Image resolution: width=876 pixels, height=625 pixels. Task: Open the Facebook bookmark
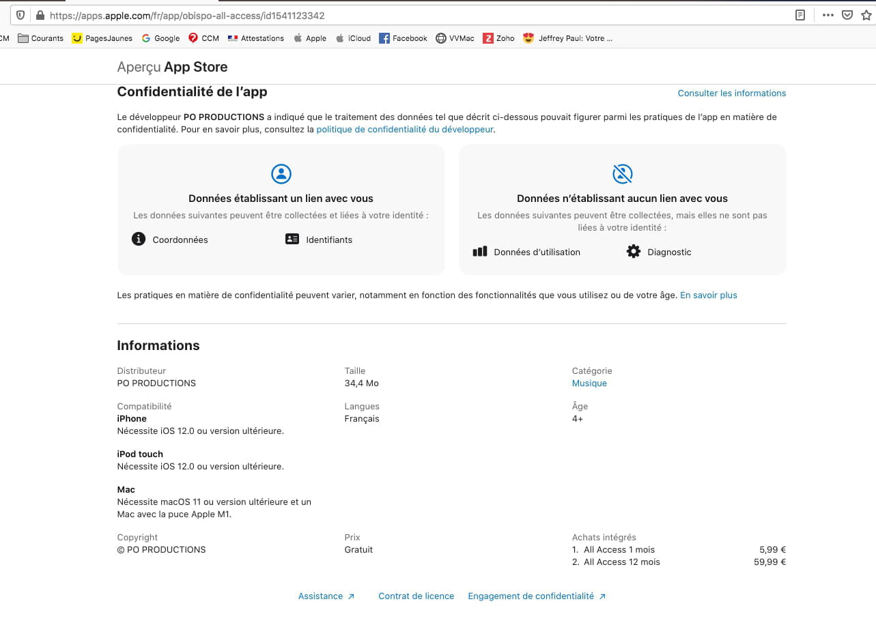click(403, 38)
